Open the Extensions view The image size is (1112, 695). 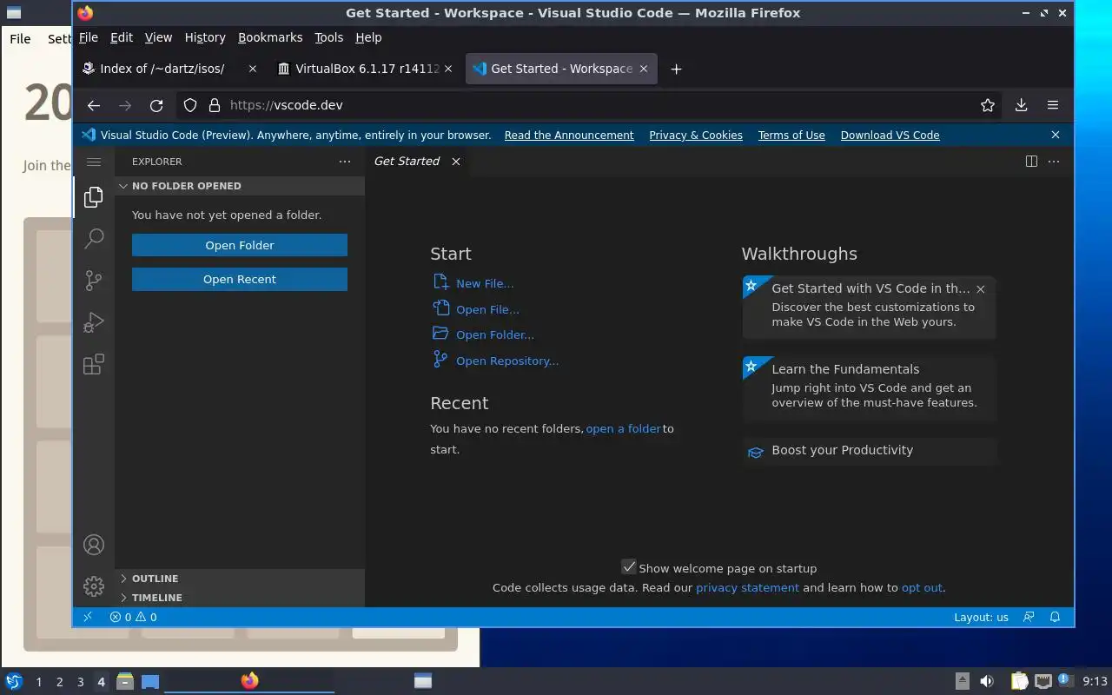(x=94, y=364)
